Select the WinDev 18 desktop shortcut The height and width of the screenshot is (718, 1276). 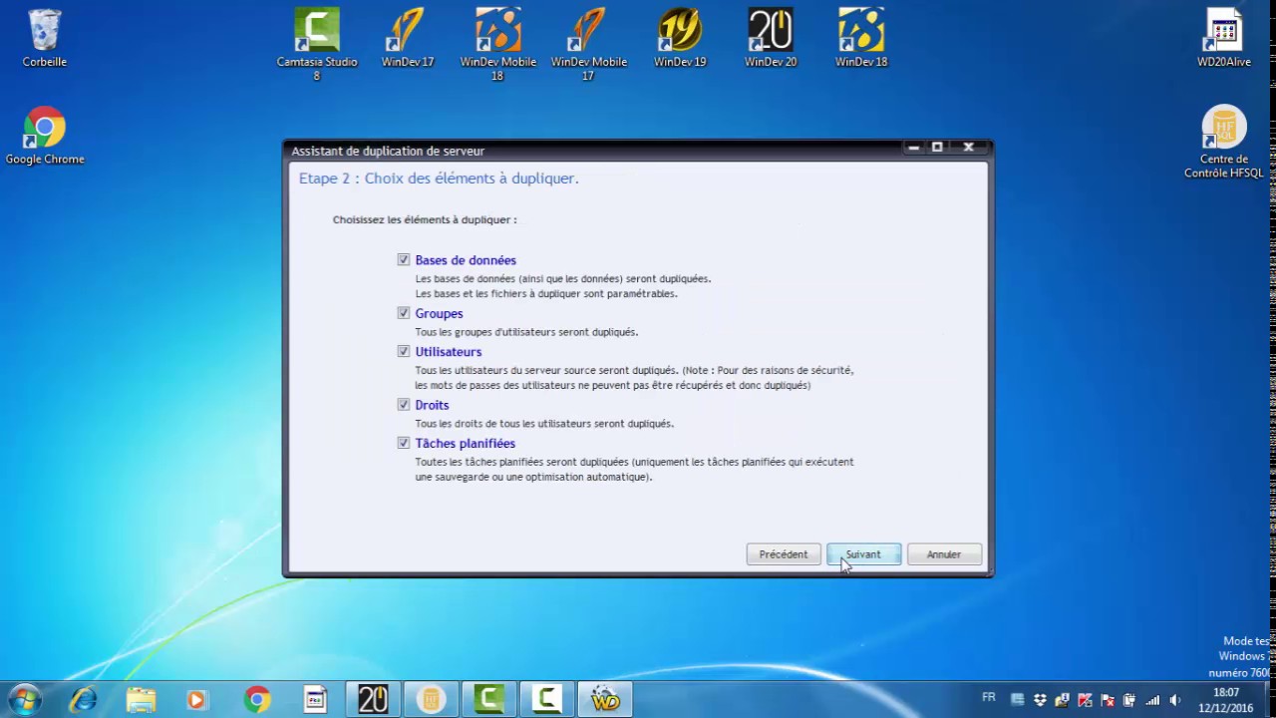click(x=861, y=38)
